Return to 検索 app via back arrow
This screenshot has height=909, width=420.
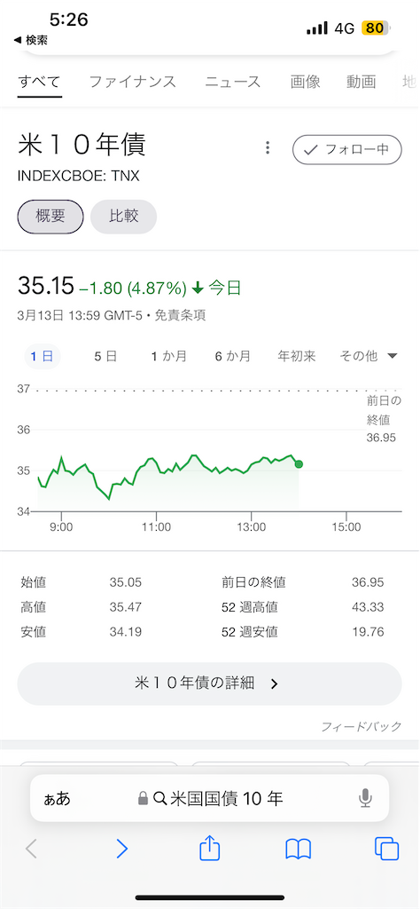(x=30, y=40)
